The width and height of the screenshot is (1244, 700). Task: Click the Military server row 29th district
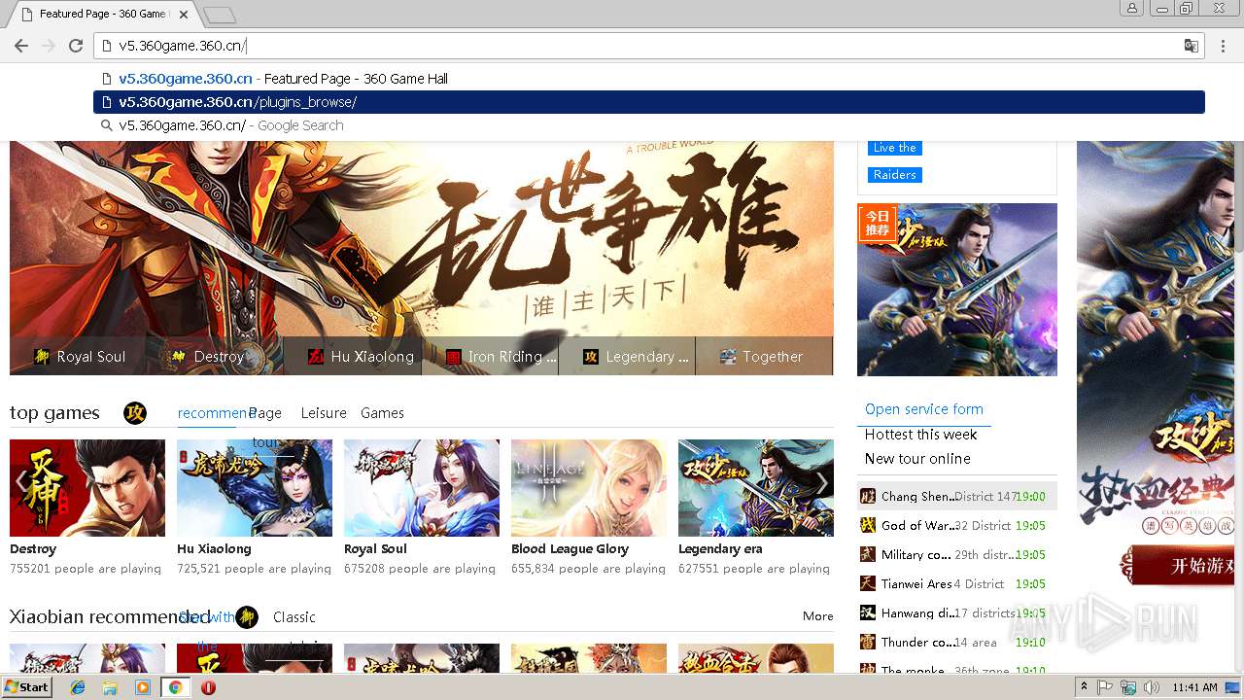[957, 554]
